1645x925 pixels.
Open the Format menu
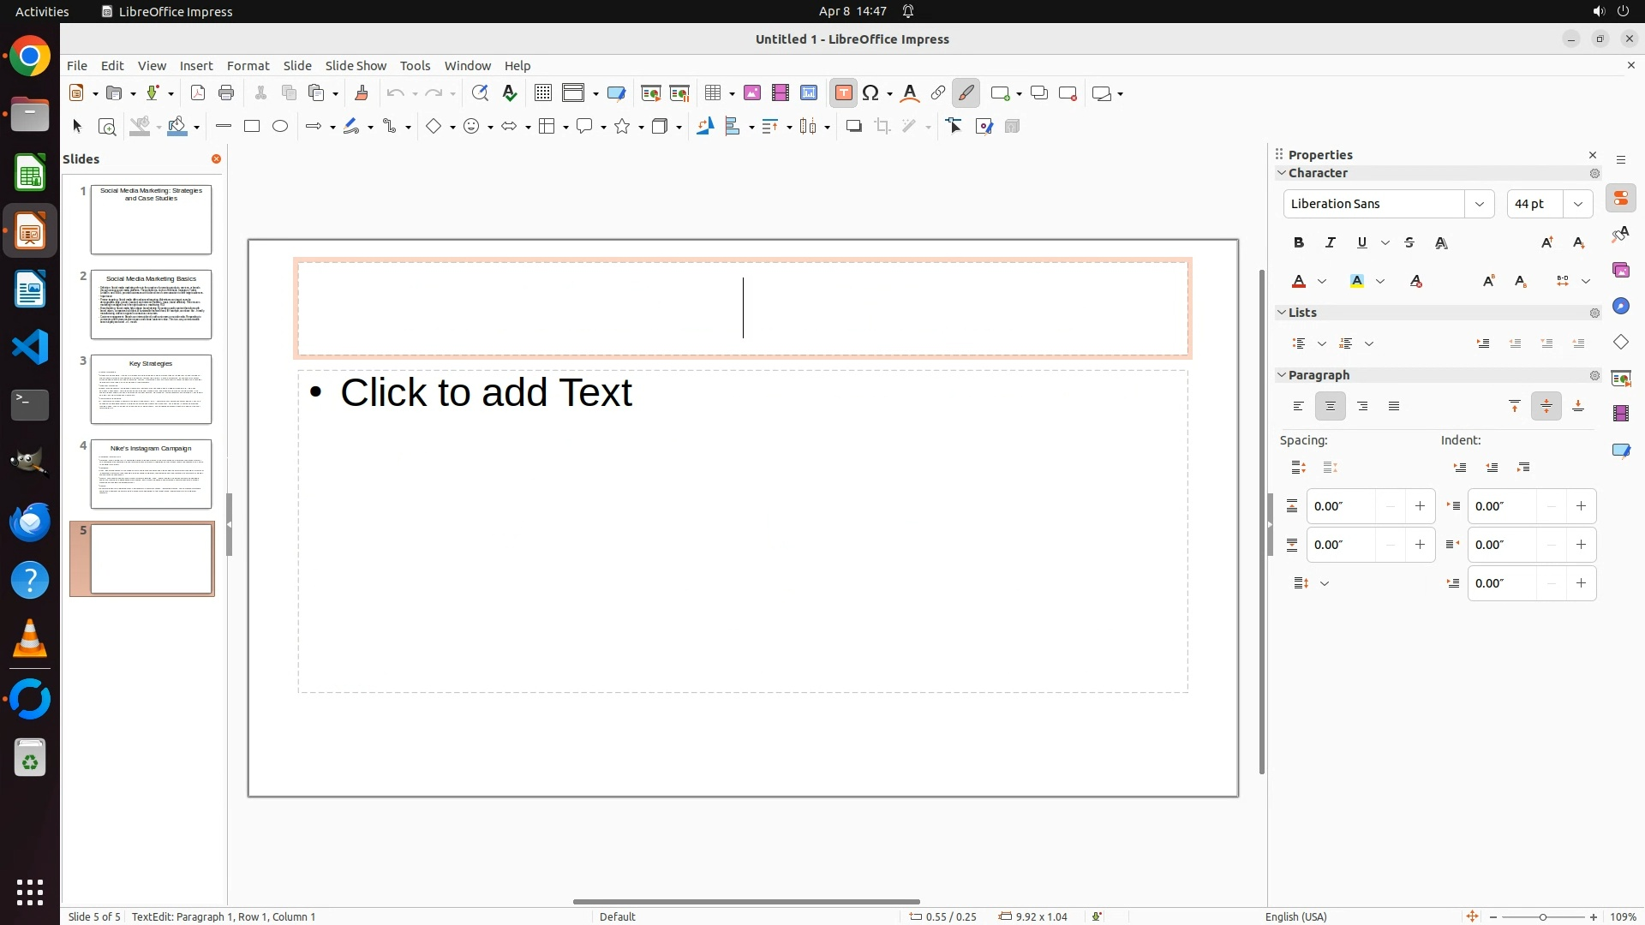248,66
